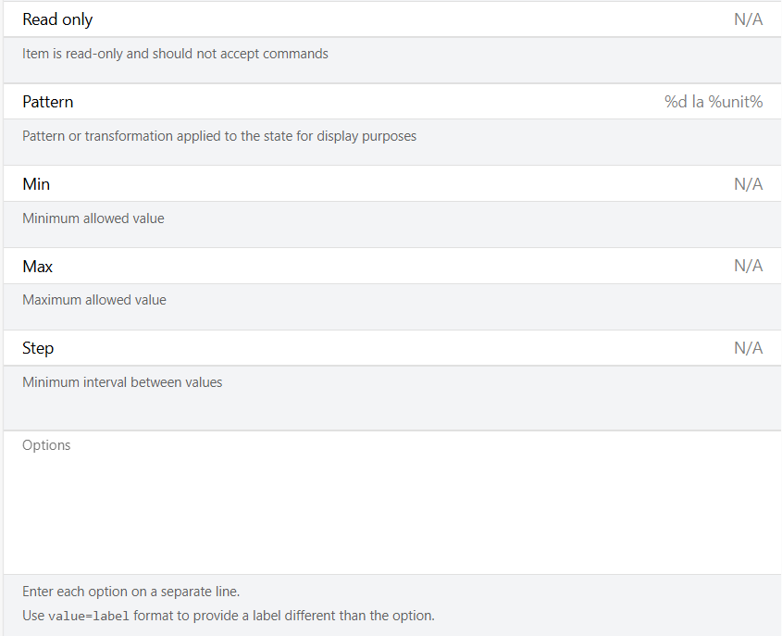Select the Pattern field label

48,102
